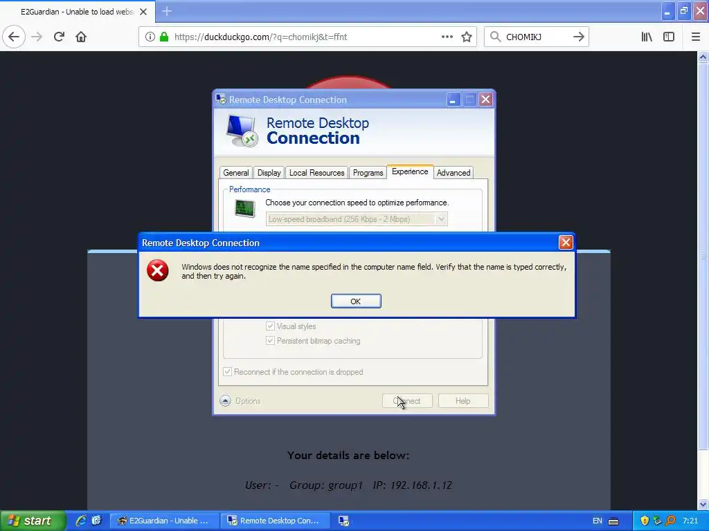Switch to the Programs tab
The width and height of the screenshot is (709, 531).
point(368,172)
